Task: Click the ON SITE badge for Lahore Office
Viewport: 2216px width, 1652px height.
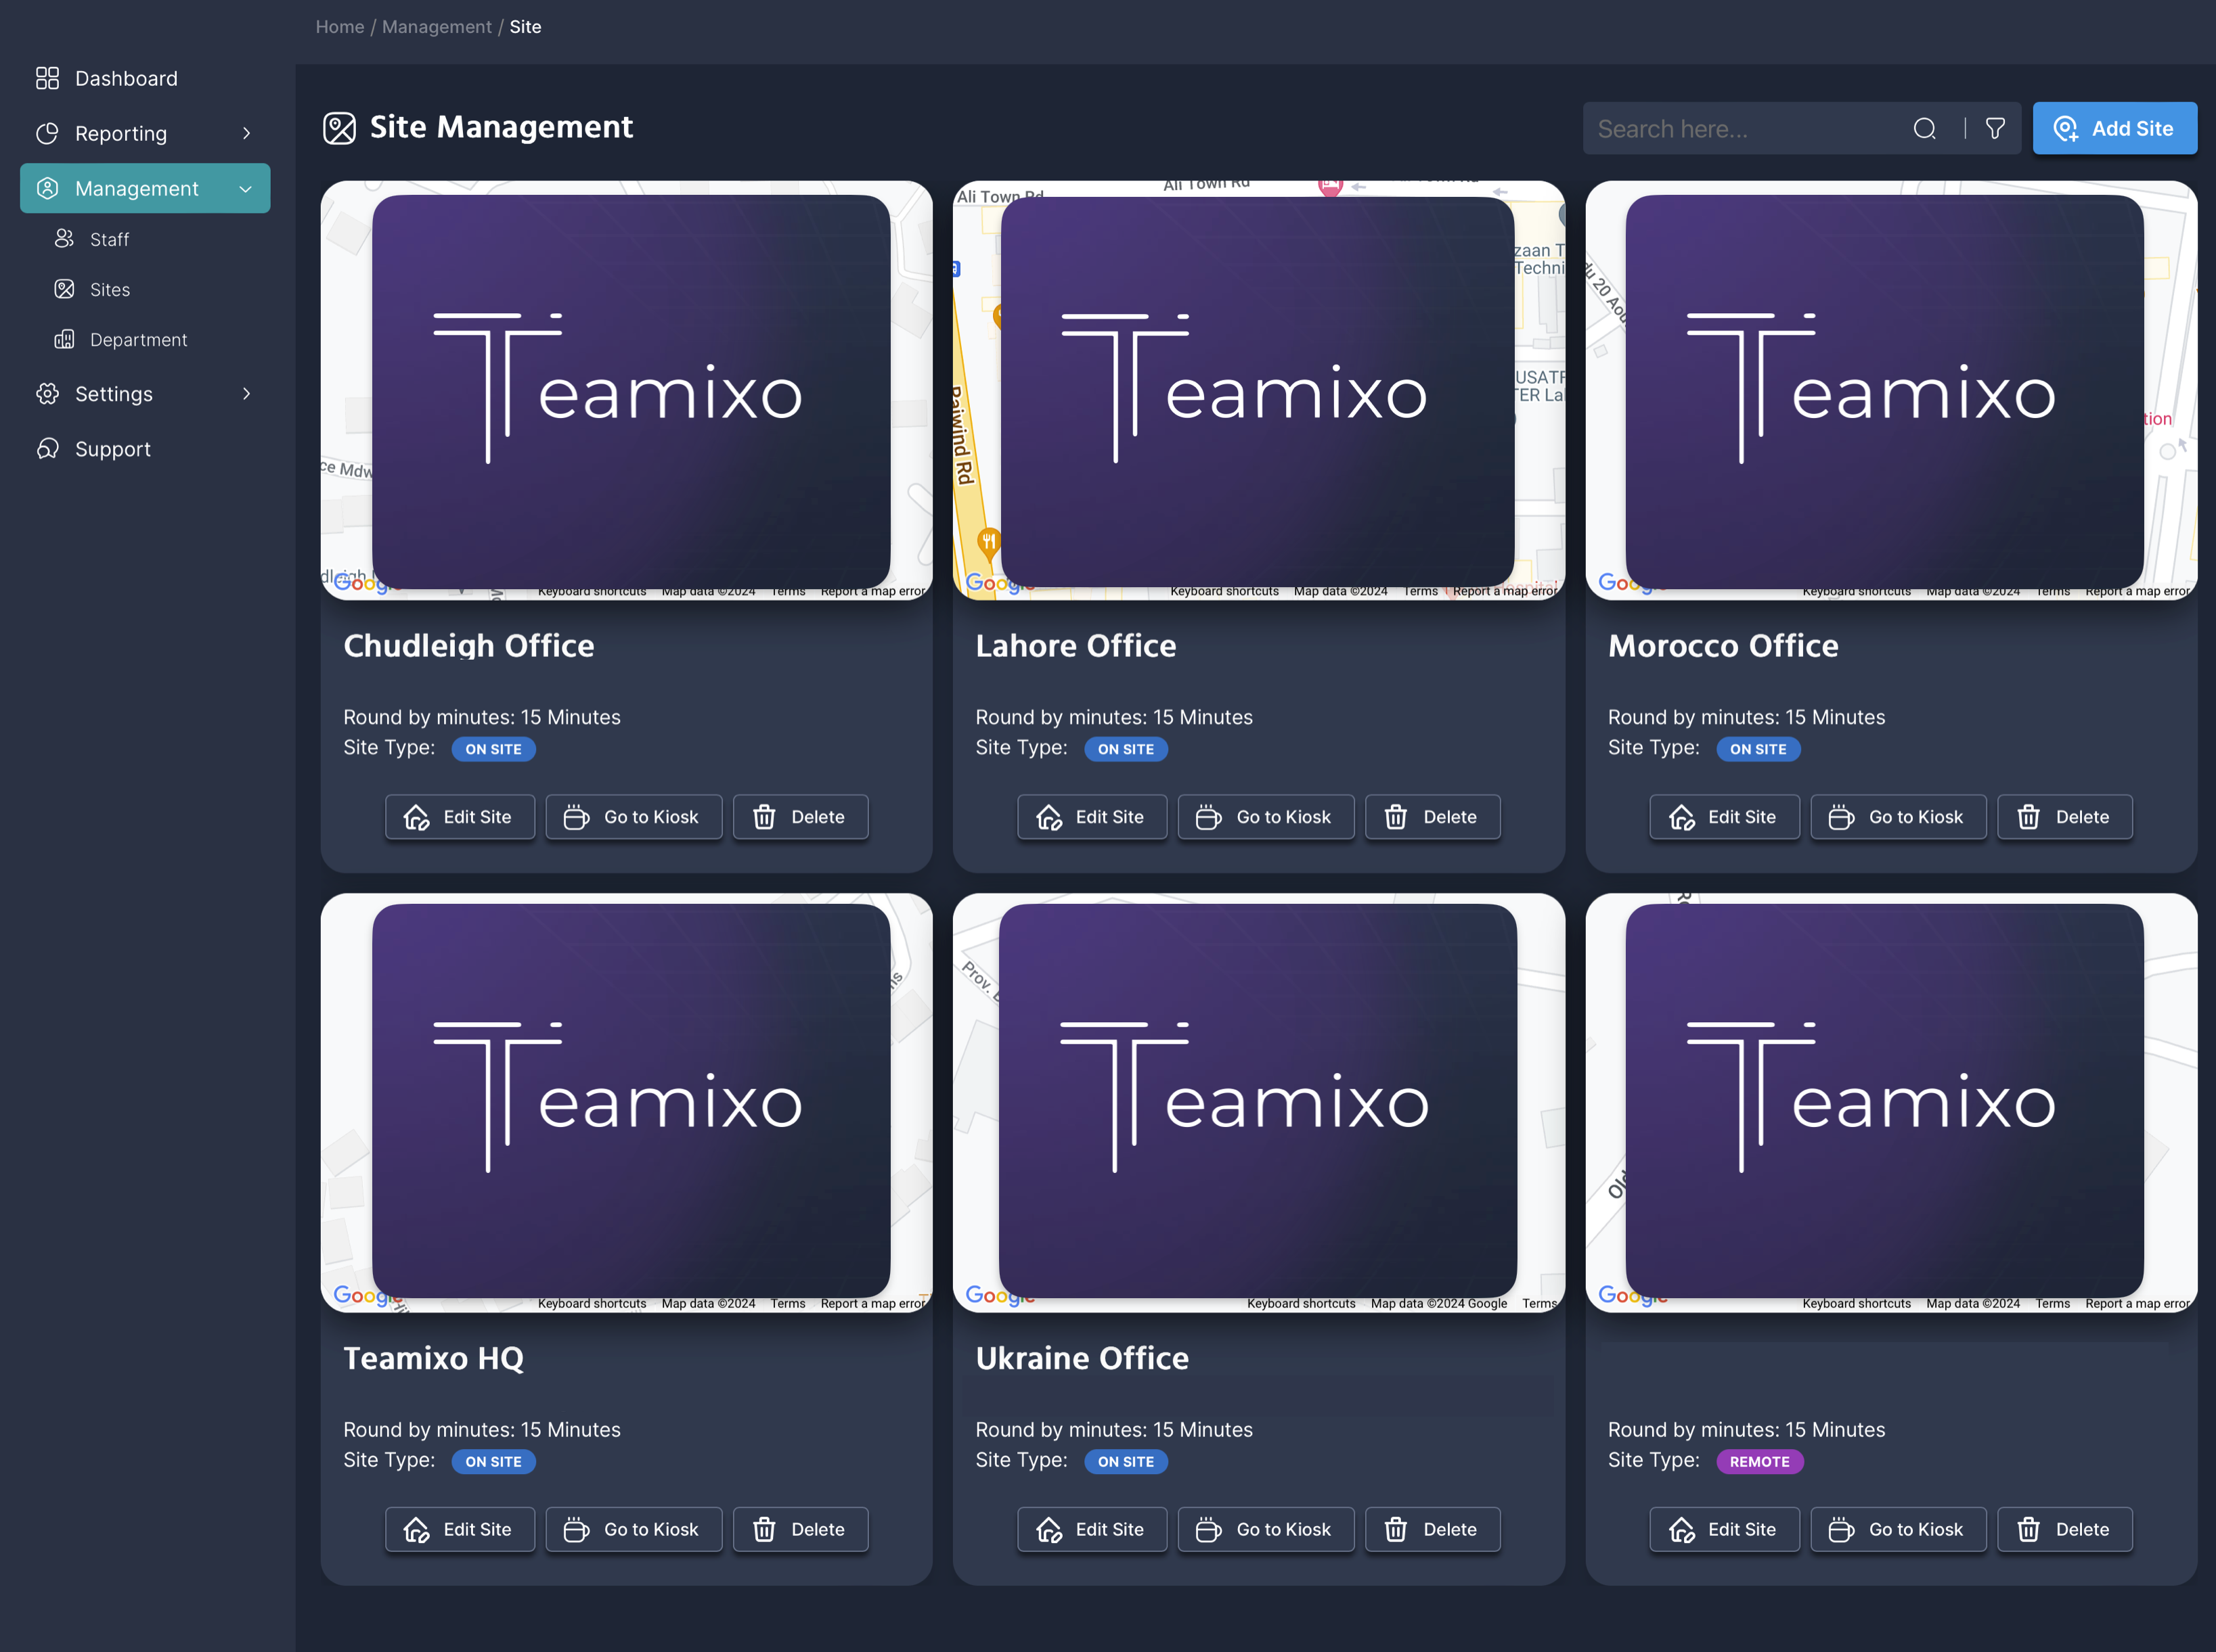Action: tap(1126, 749)
